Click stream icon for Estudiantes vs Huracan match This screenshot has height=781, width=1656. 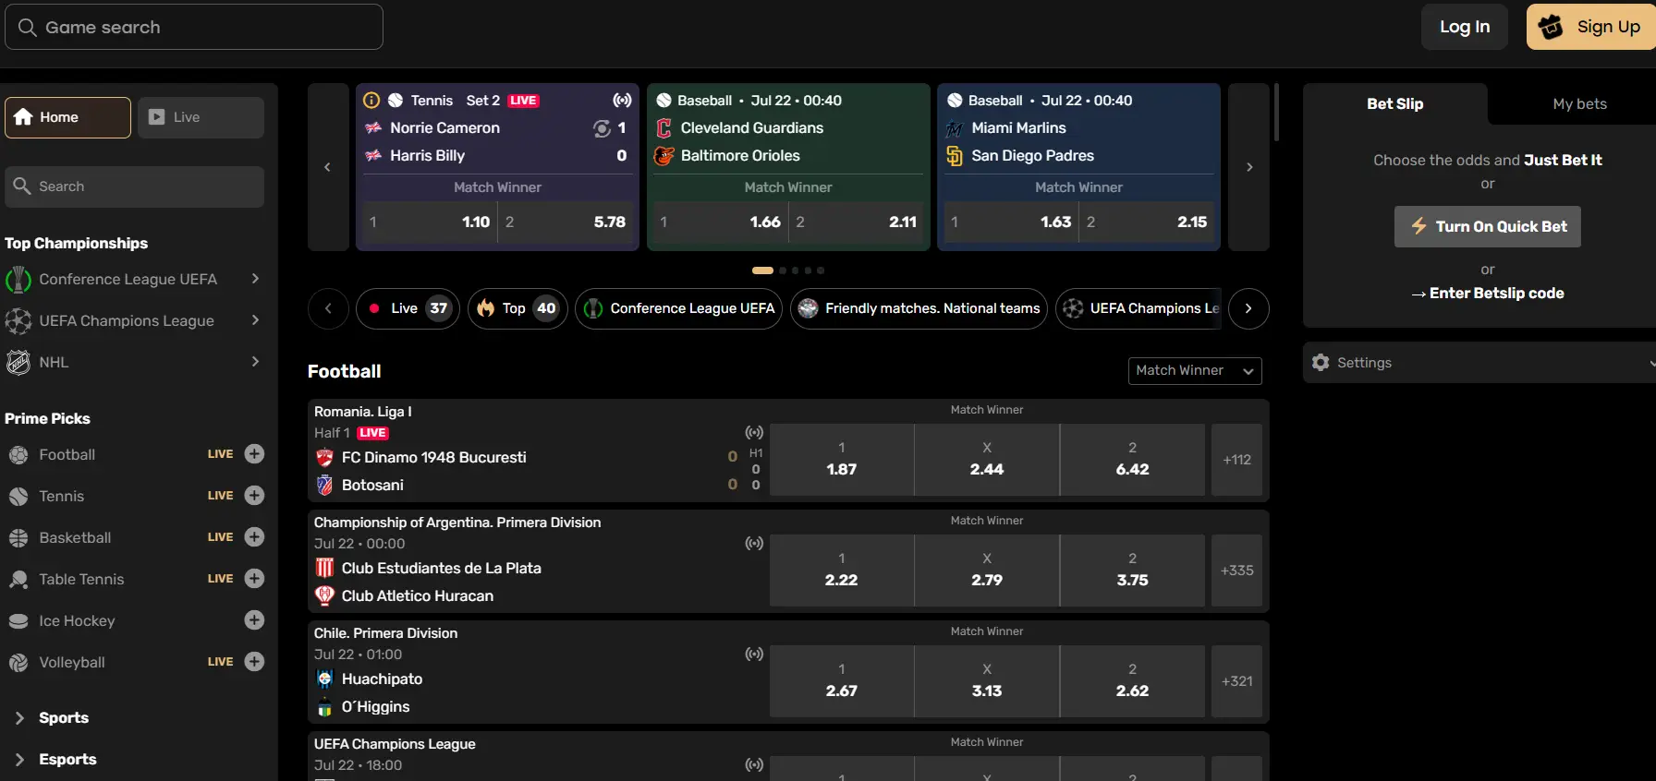(x=754, y=543)
